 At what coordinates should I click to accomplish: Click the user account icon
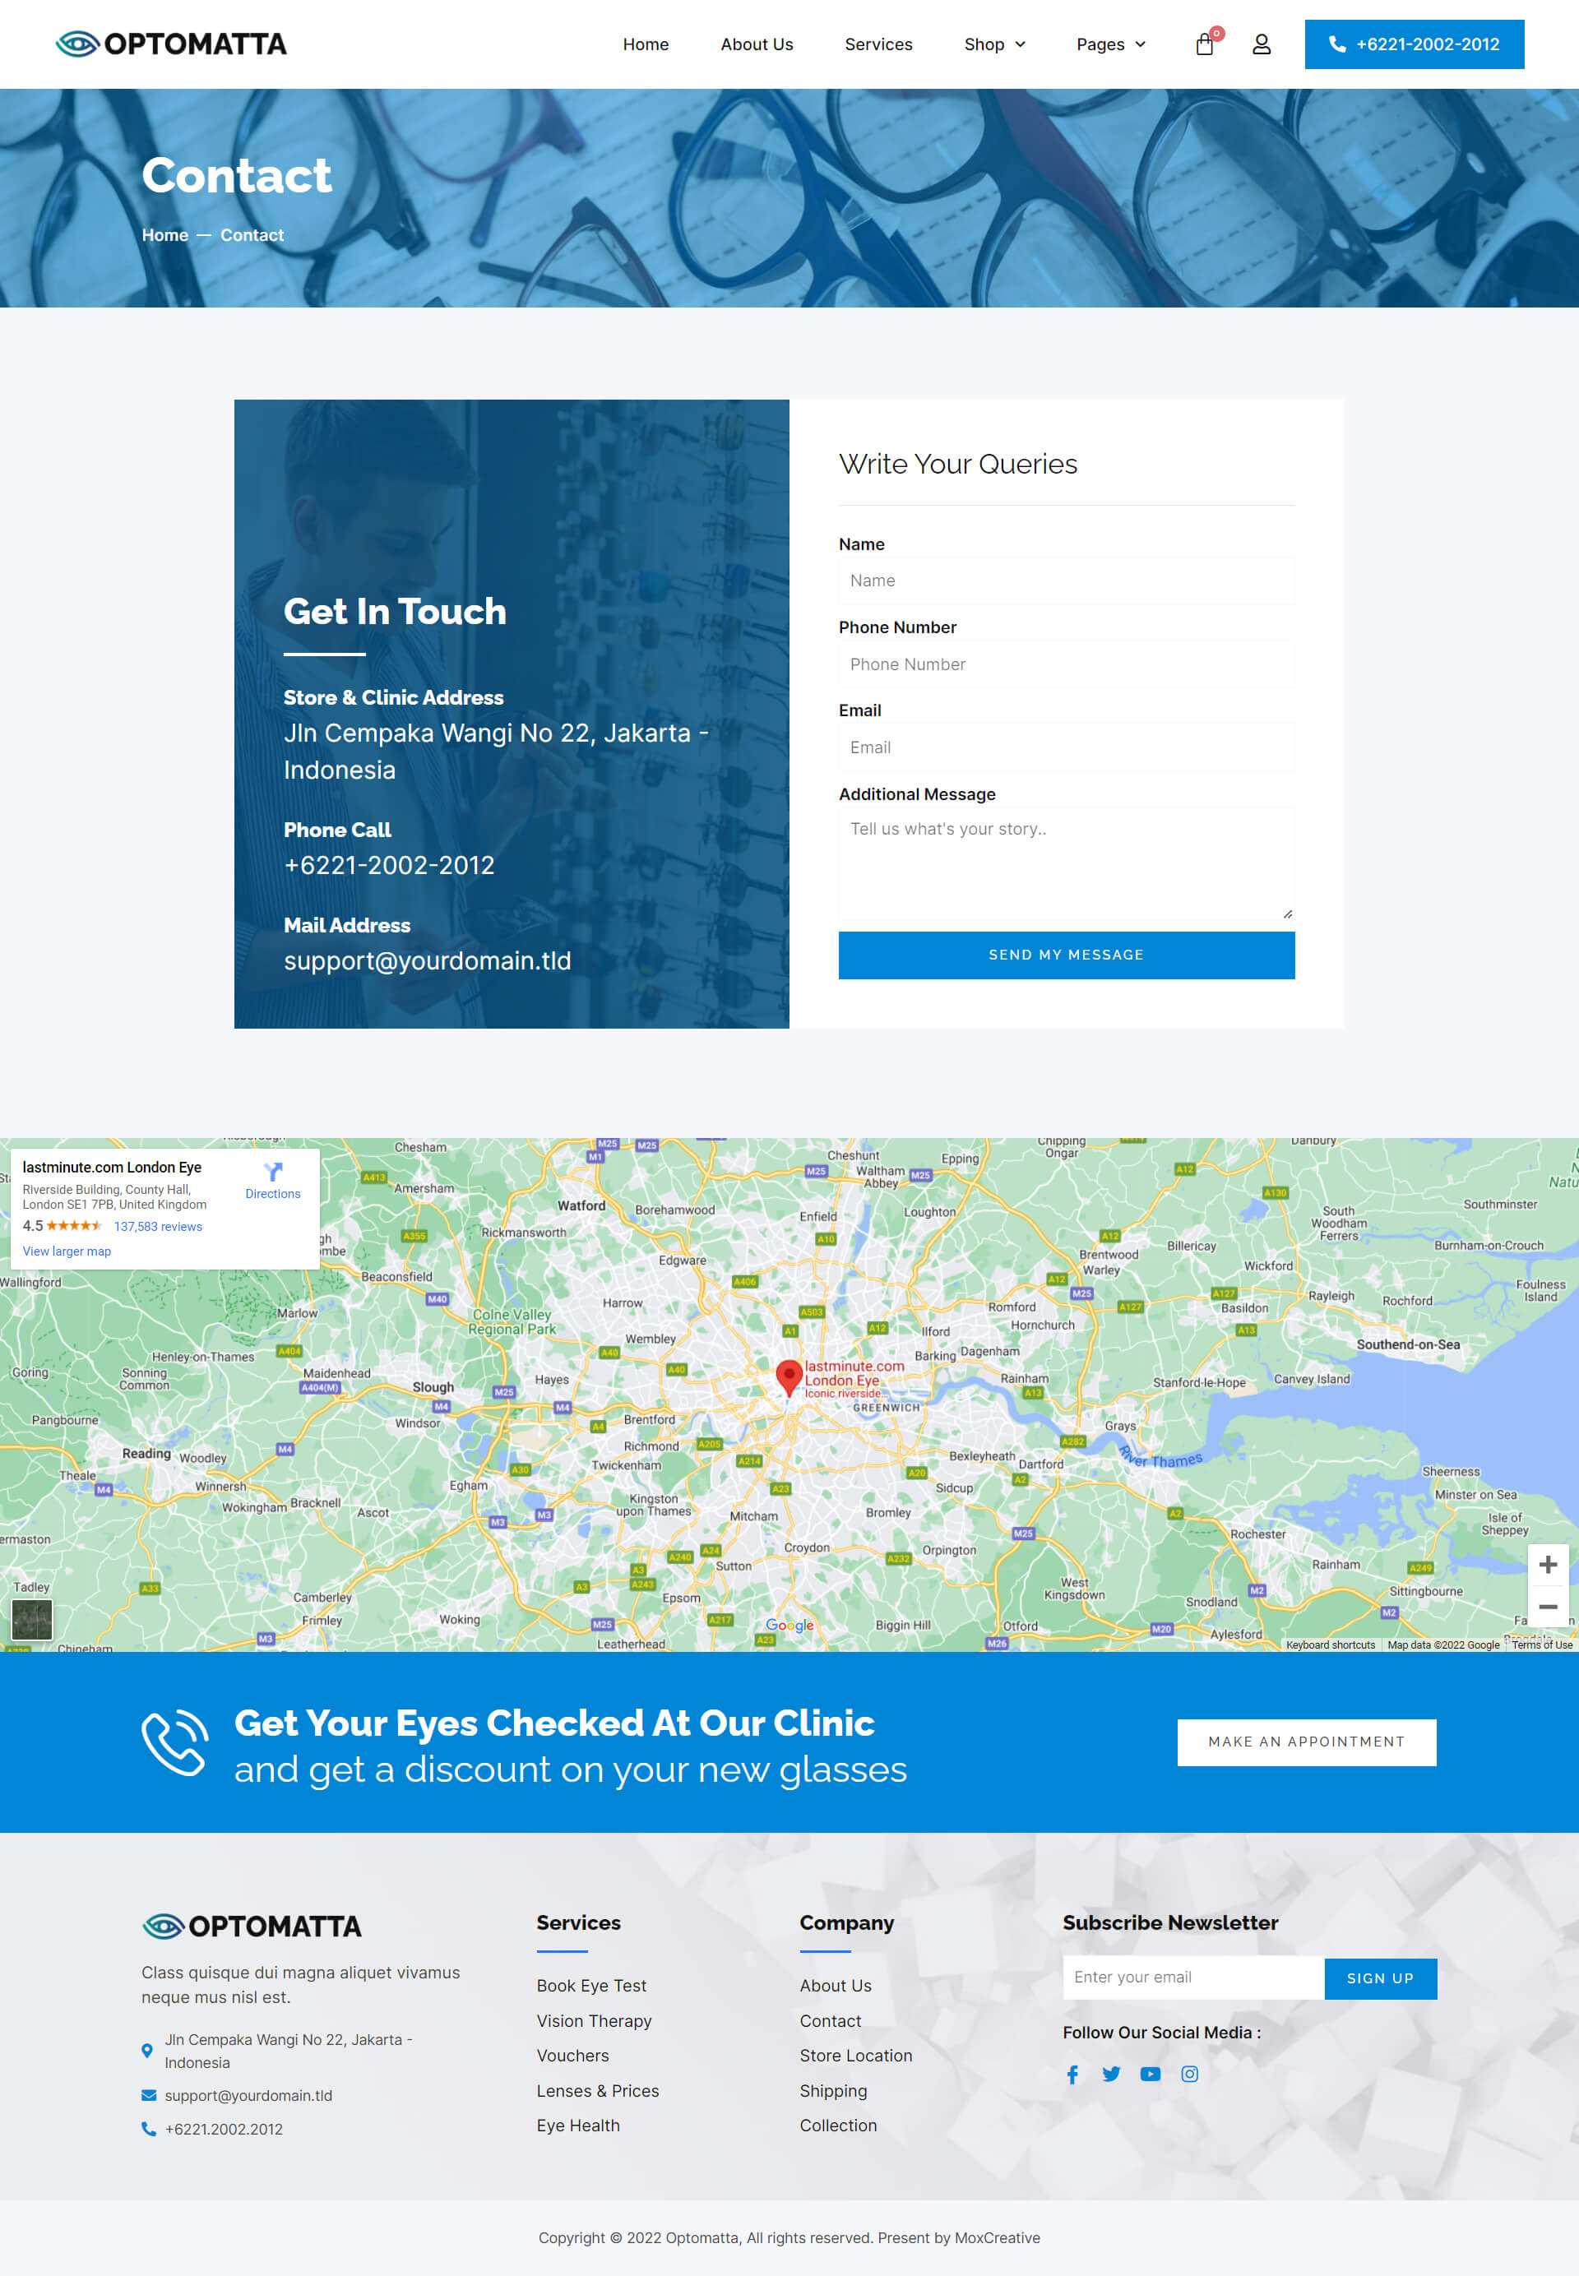coord(1262,44)
